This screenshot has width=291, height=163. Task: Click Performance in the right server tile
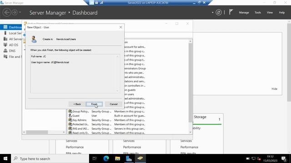(x=189, y=147)
